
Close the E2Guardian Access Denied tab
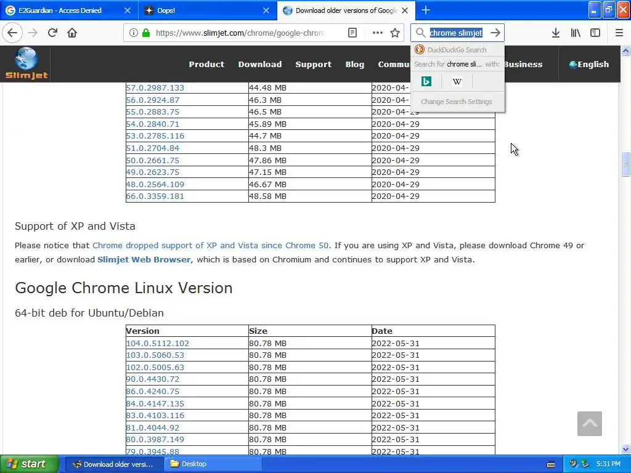(x=127, y=10)
